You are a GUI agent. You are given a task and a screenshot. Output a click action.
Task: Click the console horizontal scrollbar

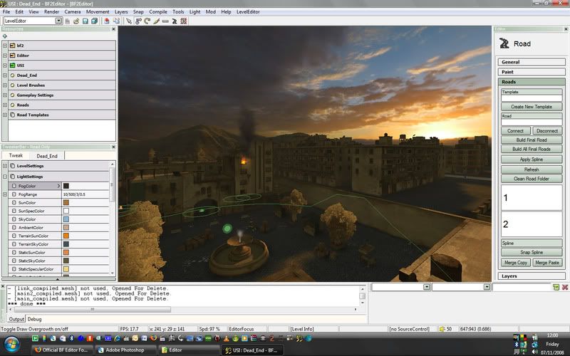pyautogui.click(x=182, y=310)
